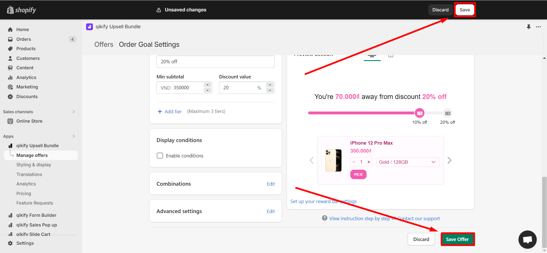The image size is (547, 253).
Task: Open View instruction step by step link
Action: [360, 218]
